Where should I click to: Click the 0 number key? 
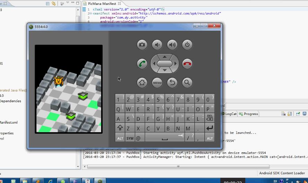coord(210,99)
